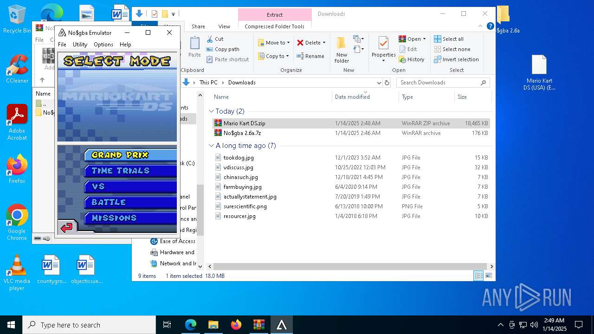The width and height of the screenshot is (594, 334).
Task: Click the History button
Action: tap(412, 59)
